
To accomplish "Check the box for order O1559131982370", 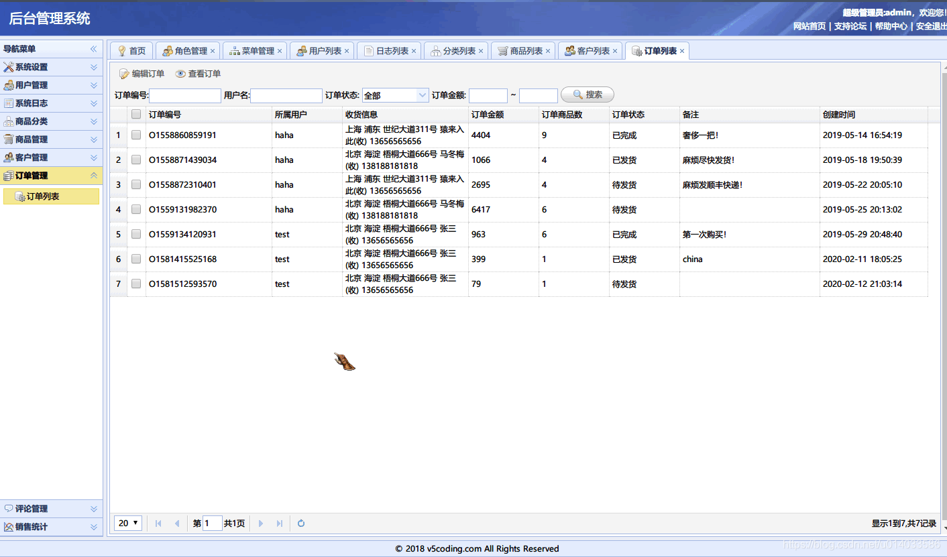I will (136, 209).
